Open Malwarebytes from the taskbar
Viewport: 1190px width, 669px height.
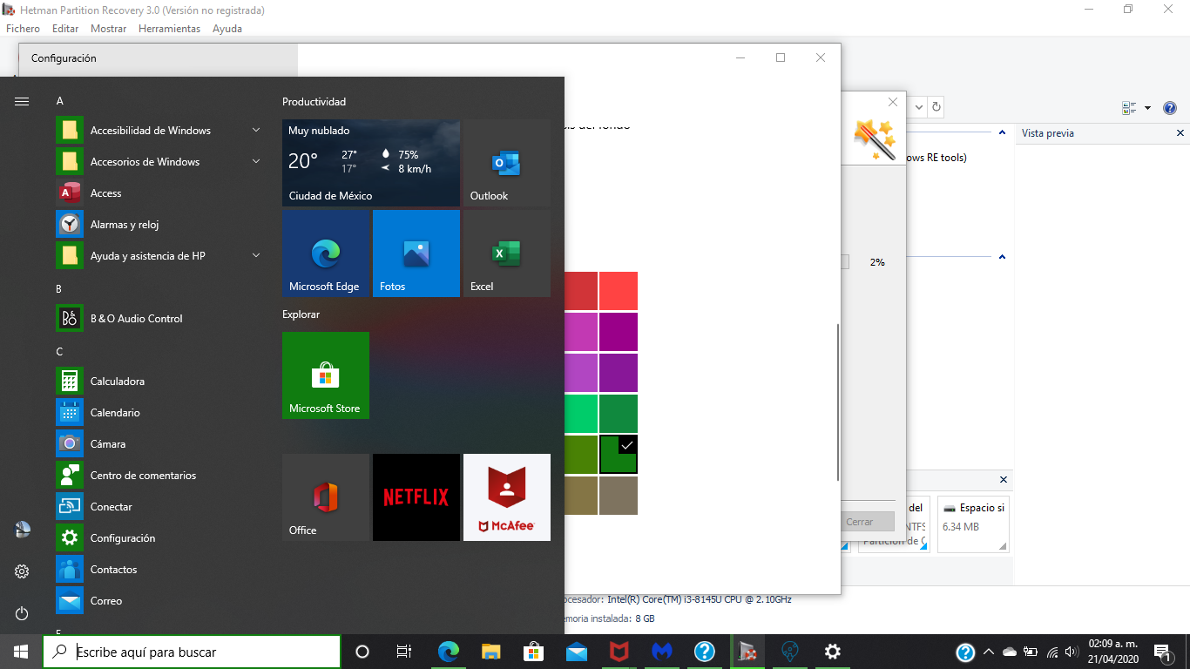coord(662,652)
